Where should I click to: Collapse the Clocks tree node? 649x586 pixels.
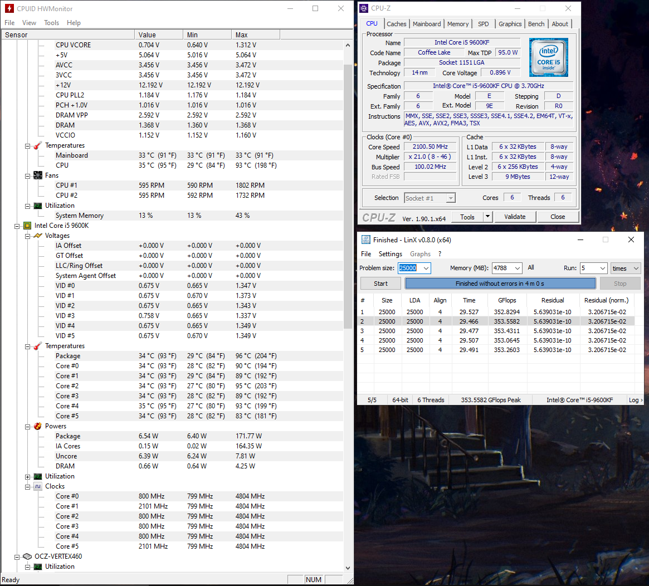pyautogui.click(x=27, y=487)
